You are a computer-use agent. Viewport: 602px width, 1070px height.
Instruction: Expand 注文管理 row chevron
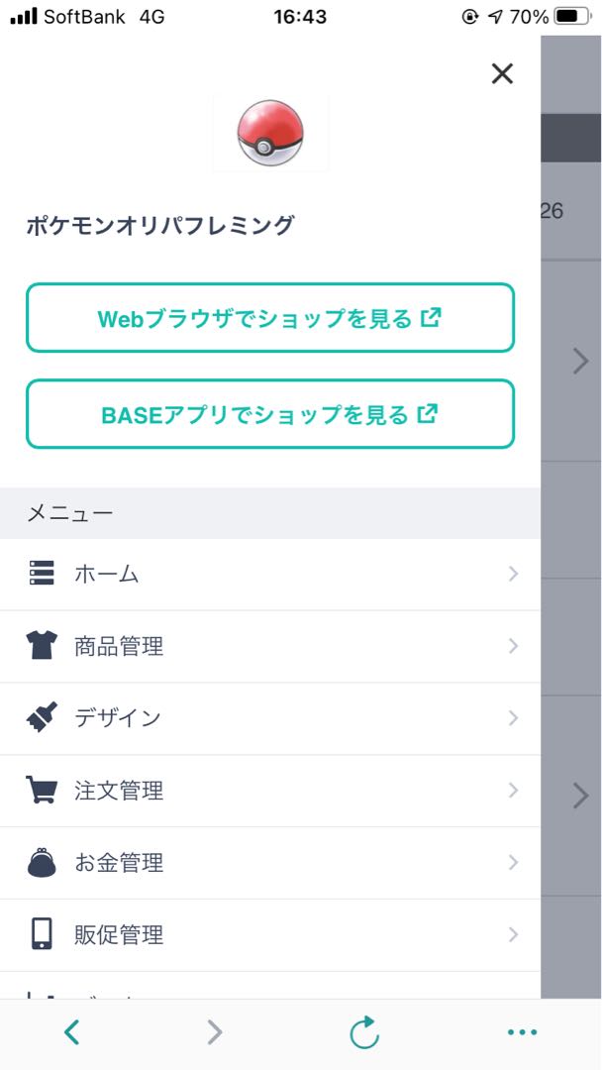coord(513,791)
